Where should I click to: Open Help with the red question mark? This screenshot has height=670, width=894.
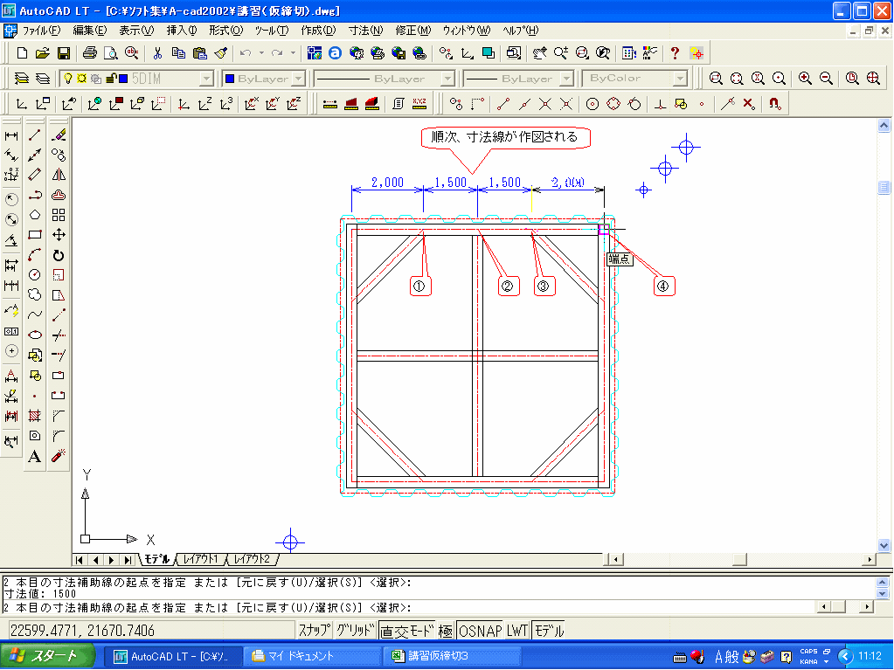[675, 53]
